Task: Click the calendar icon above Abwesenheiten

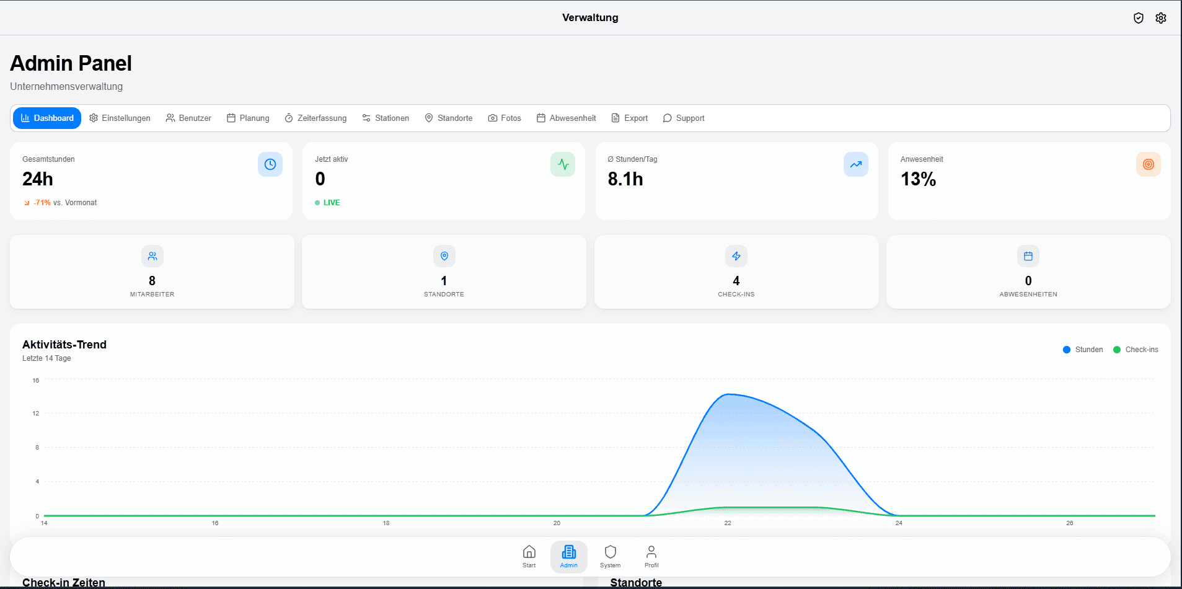Action: click(1028, 256)
